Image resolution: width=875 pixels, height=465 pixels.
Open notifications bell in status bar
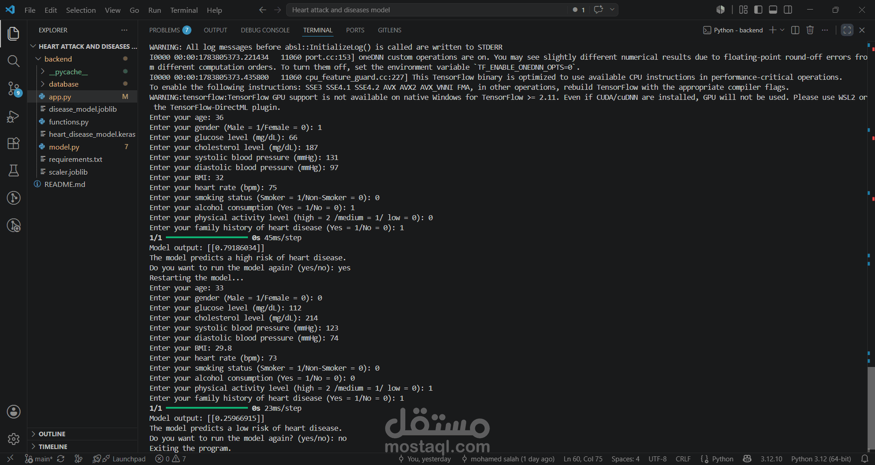[x=865, y=459]
